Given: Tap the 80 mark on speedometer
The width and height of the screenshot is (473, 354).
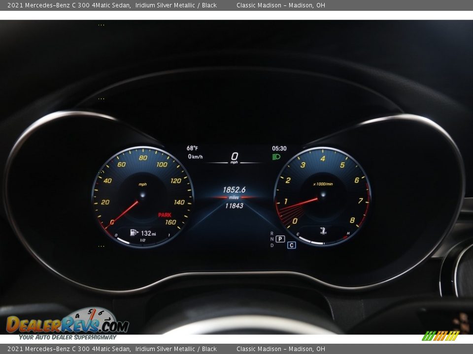Looking at the screenshot, I should [x=143, y=158].
